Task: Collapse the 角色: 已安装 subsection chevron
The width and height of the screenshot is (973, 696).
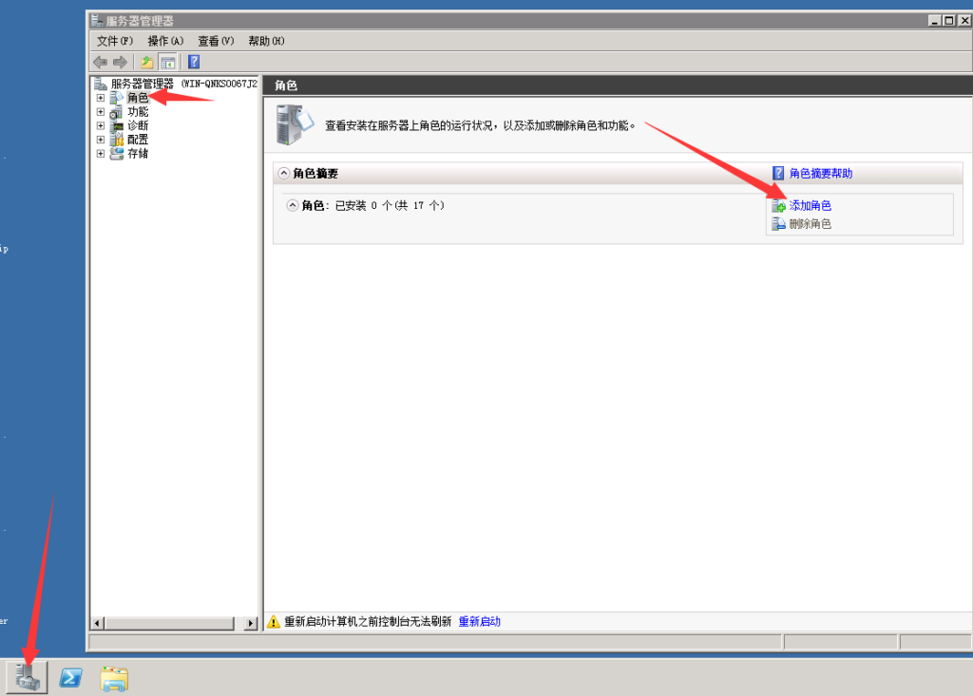Action: pyautogui.click(x=293, y=205)
